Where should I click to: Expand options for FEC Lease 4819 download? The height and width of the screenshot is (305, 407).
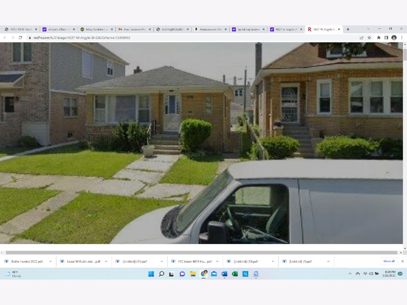click(x=217, y=261)
